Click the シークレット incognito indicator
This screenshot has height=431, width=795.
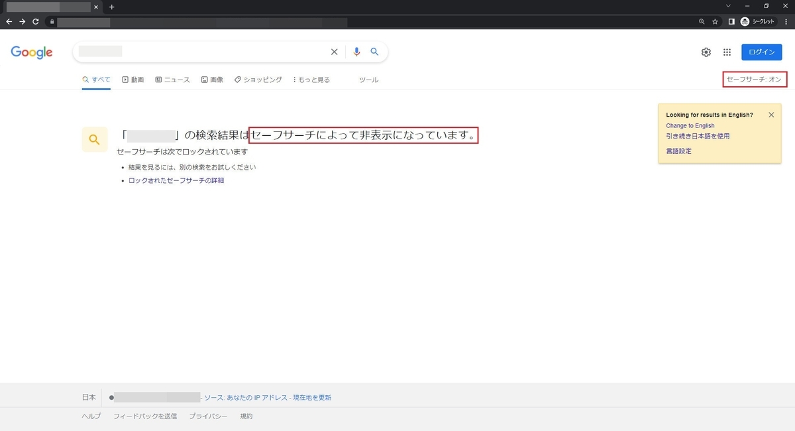point(757,21)
